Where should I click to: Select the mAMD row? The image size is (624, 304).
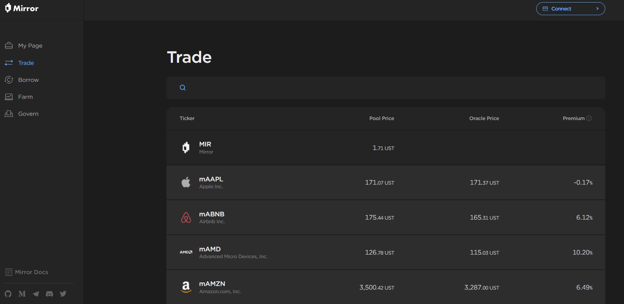tap(386, 252)
